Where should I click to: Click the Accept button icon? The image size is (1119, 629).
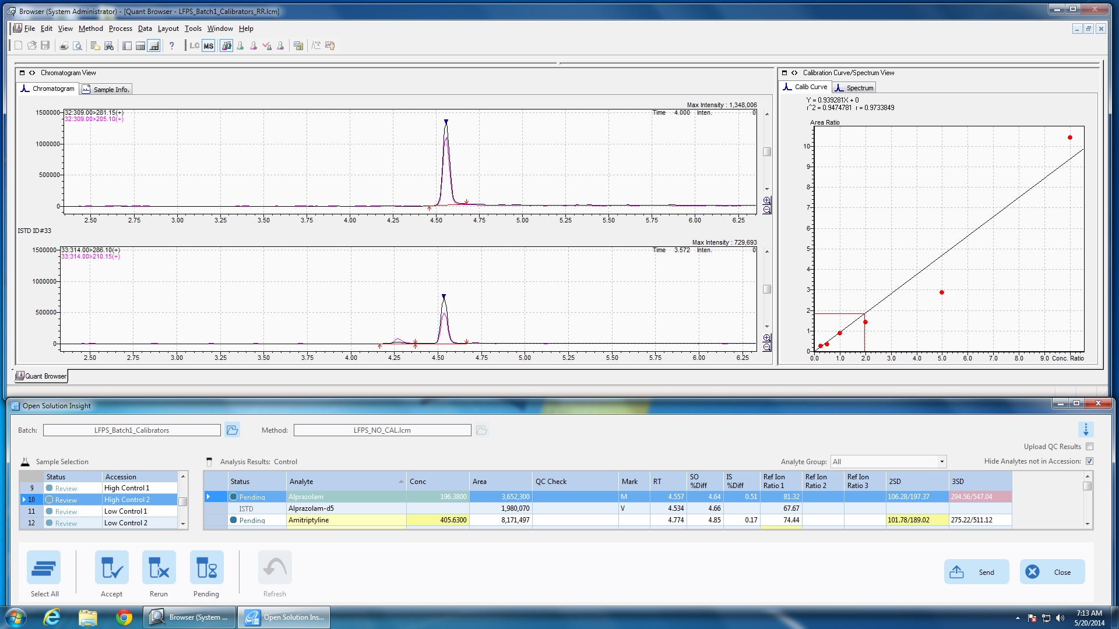tap(111, 568)
